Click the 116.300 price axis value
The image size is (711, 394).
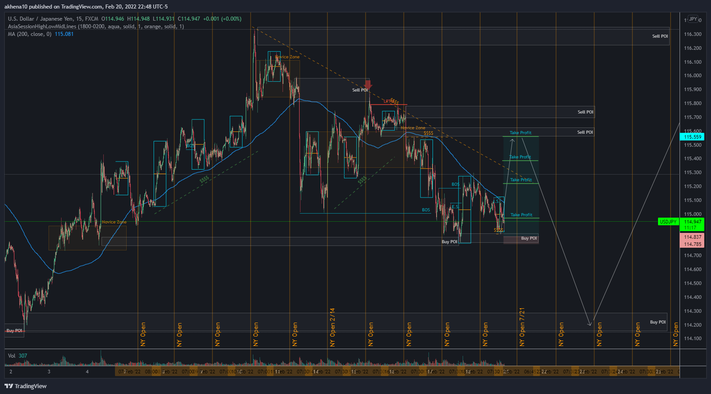coord(693,34)
